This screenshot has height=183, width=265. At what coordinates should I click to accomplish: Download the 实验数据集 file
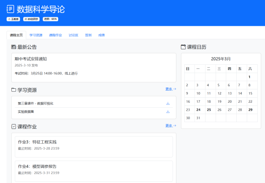(x=168, y=112)
